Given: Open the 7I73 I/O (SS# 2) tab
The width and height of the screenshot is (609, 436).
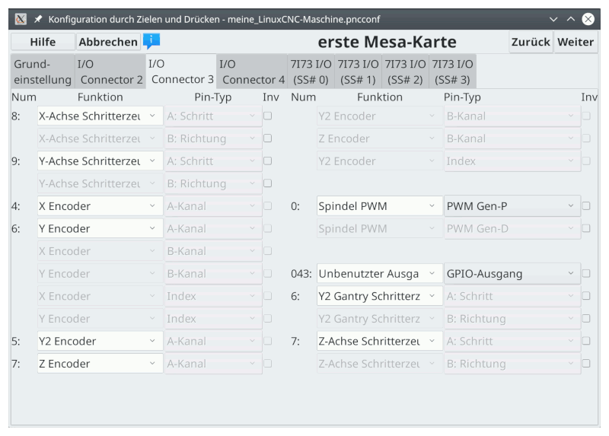Looking at the screenshot, I should click(x=406, y=72).
